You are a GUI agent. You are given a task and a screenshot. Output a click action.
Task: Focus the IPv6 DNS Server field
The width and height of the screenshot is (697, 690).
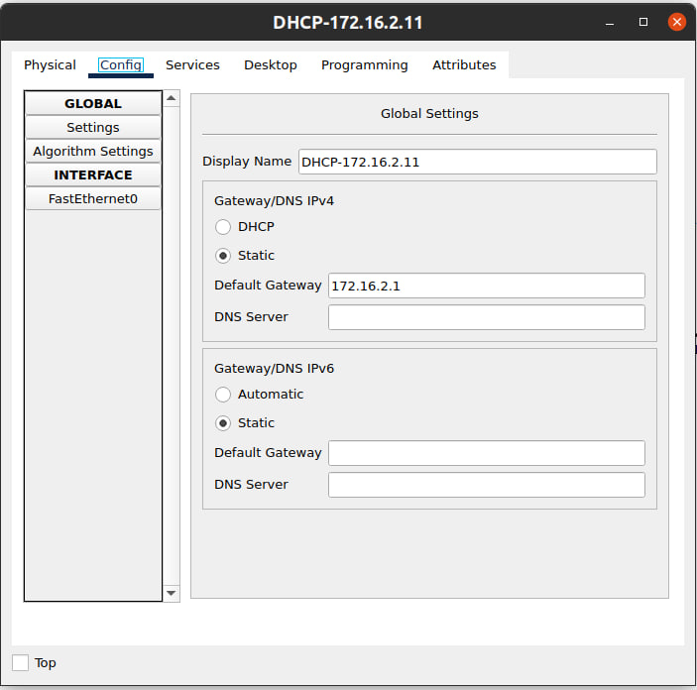tap(486, 485)
